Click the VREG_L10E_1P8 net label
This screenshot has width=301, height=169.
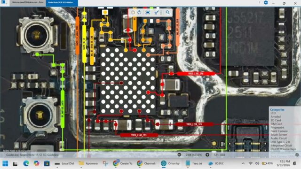coord(196,74)
